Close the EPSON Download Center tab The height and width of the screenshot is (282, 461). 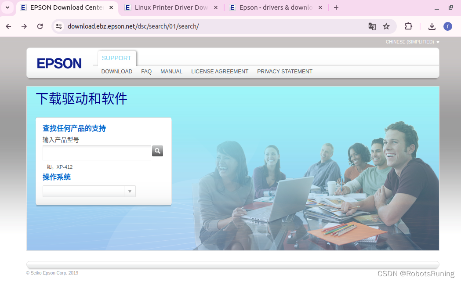tap(111, 7)
